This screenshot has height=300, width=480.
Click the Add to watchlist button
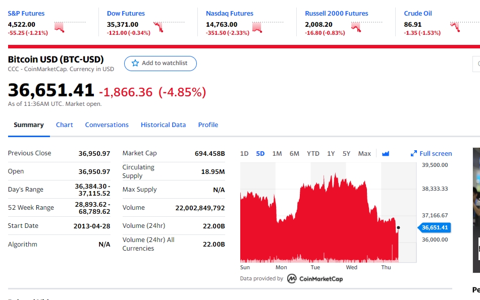(x=160, y=64)
